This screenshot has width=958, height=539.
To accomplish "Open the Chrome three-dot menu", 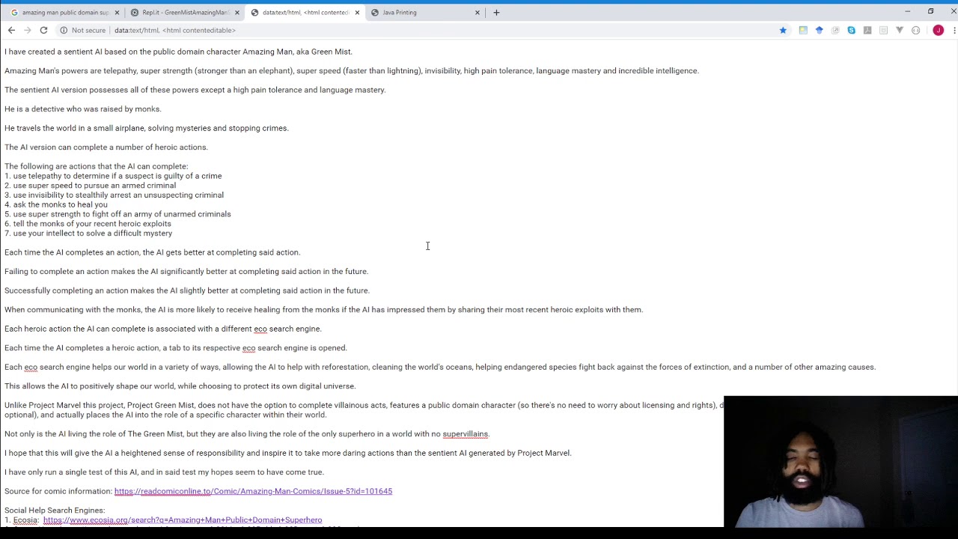I will [954, 30].
